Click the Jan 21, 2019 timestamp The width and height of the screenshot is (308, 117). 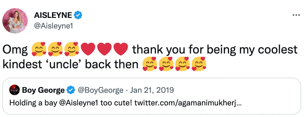(x=151, y=90)
